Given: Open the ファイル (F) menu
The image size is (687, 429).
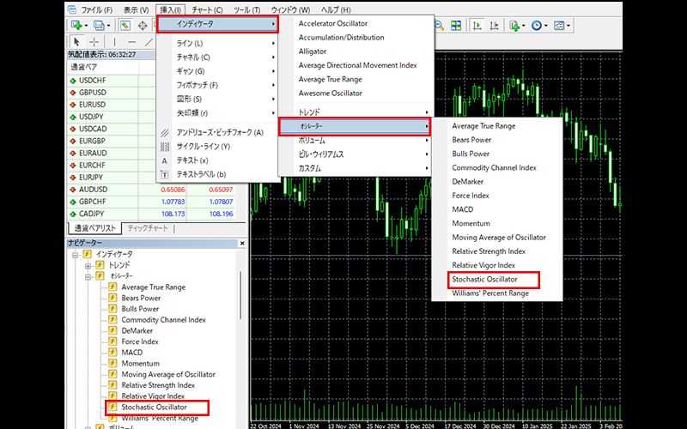Looking at the screenshot, I should click(x=97, y=9).
